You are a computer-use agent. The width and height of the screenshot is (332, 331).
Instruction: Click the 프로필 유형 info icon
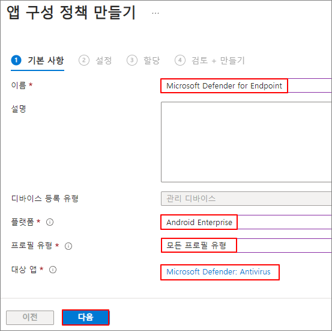(68, 246)
